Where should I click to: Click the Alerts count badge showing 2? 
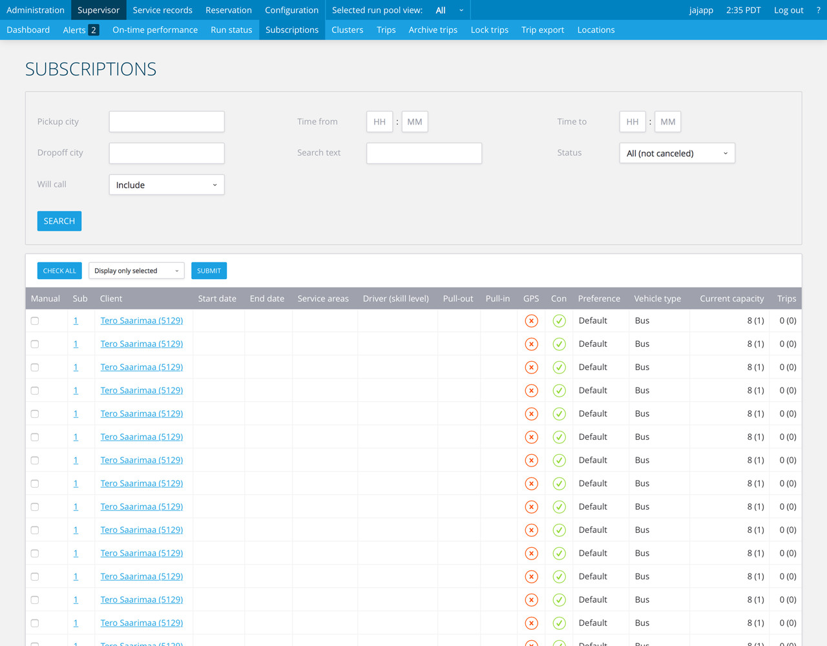click(94, 30)
